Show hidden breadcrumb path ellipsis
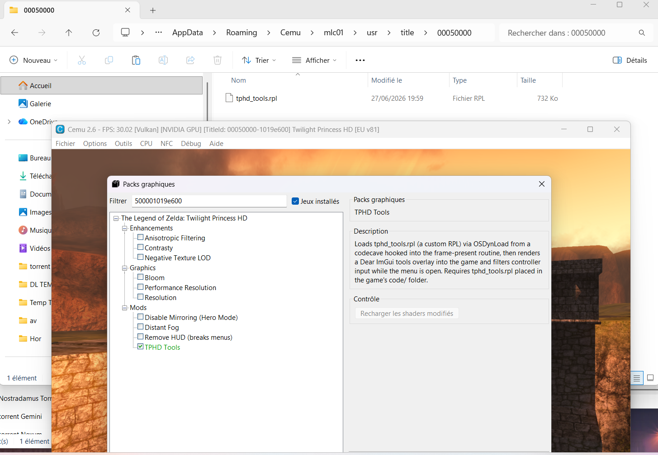This screenshot has height=455, width=658. [159, 33]
